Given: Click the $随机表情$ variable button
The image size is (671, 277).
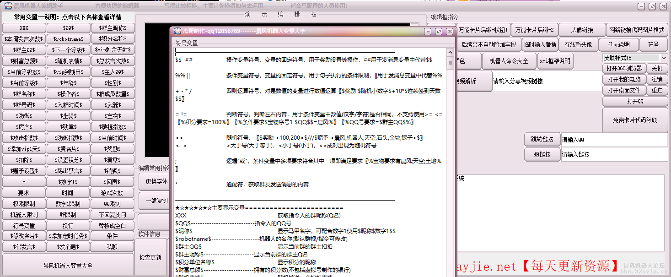Looking at the screenshot, I should [x=68, y=61].
